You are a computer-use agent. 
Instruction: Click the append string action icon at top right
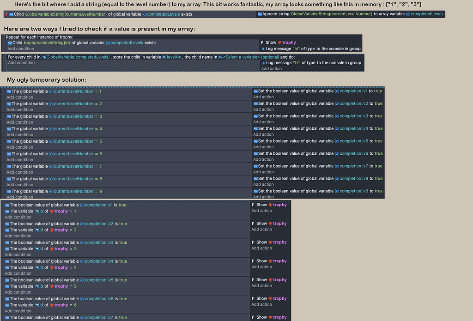point(260,14)
